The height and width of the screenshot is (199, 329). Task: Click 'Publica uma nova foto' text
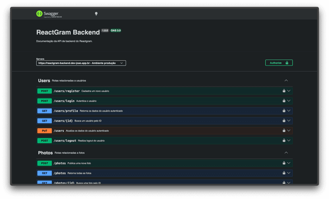pyautogui.click(x=79, y=163)
